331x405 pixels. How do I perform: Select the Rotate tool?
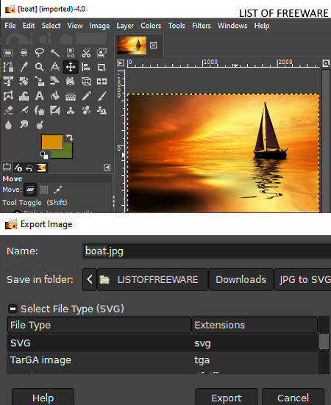point(24,82)
